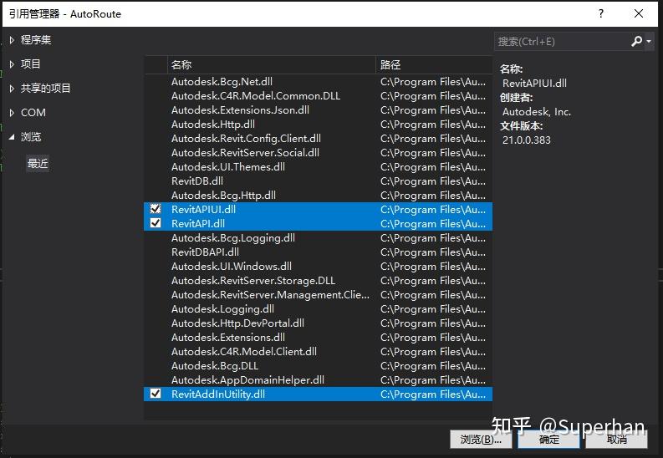
Task: Select the Autodesk.Logging.dll row
Action: 318,309
